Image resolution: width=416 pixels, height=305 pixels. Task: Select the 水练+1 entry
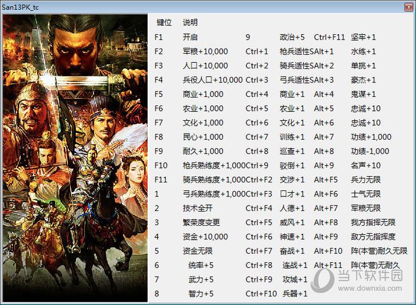pos(364,51)
